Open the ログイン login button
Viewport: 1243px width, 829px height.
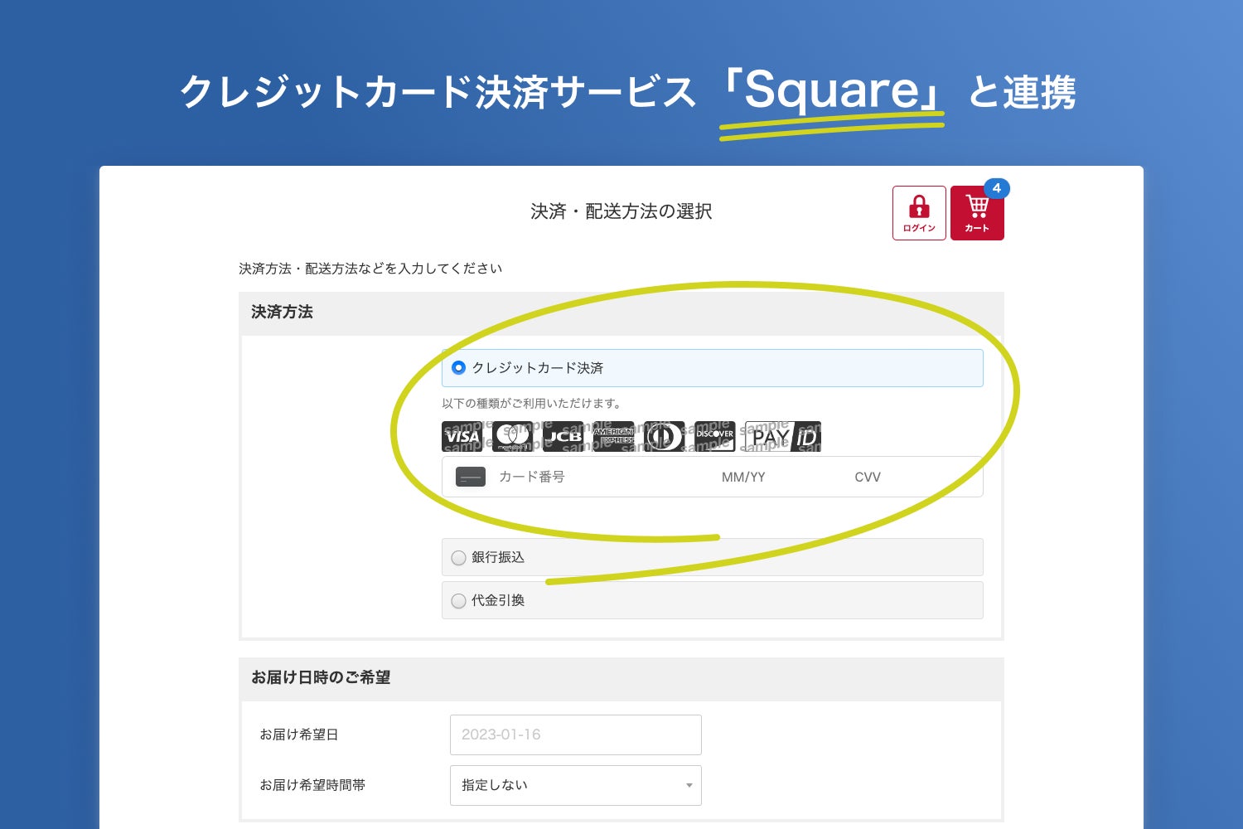[x=919, y=213]
